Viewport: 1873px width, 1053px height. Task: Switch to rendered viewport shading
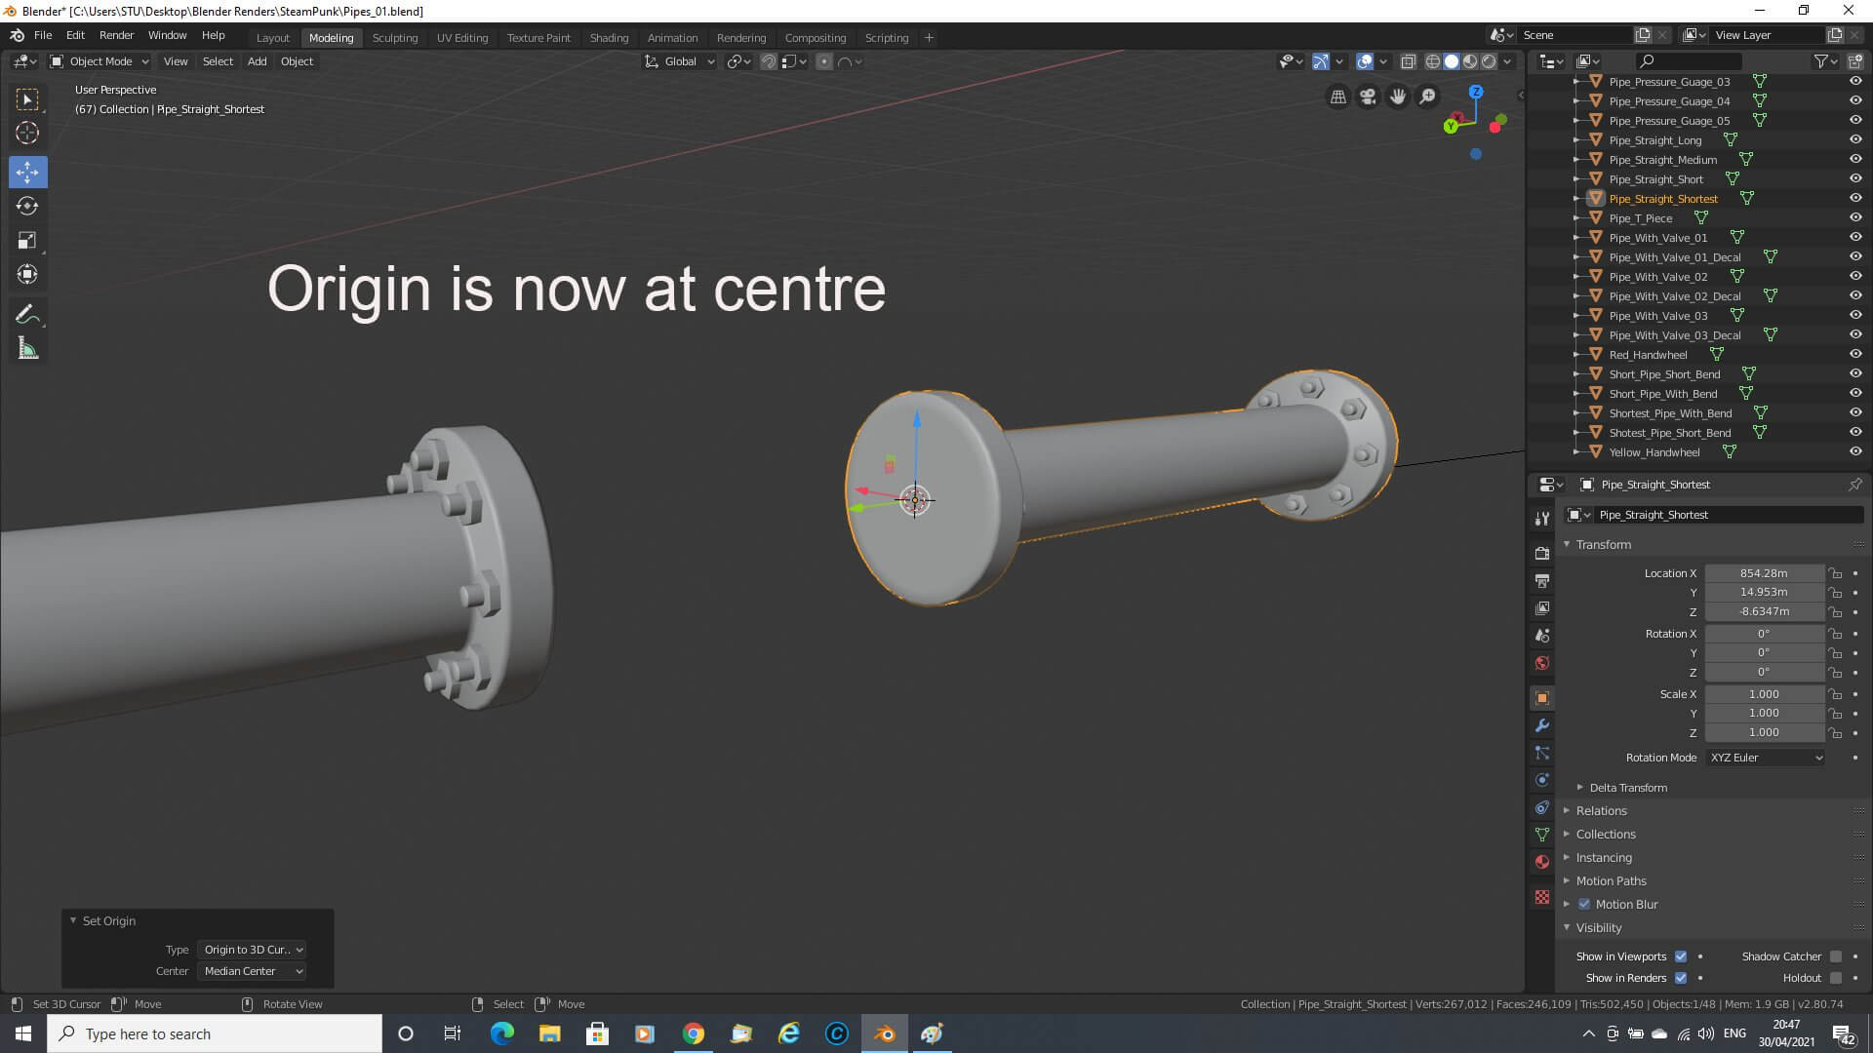[x=1489, y=61]
